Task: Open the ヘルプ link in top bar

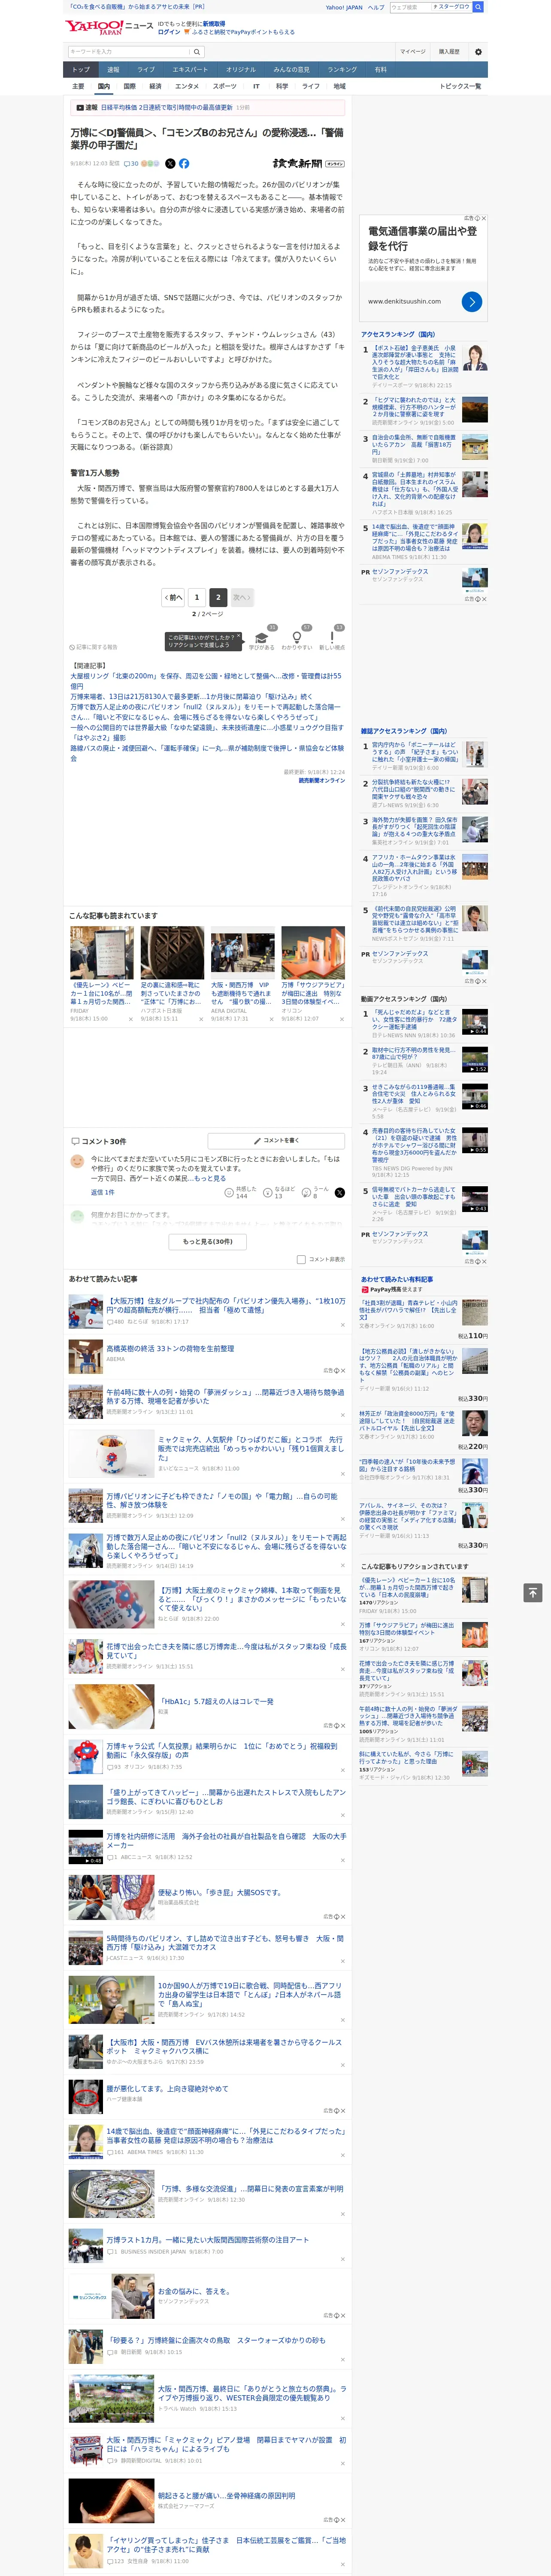Action: click(x=376, y=7)
